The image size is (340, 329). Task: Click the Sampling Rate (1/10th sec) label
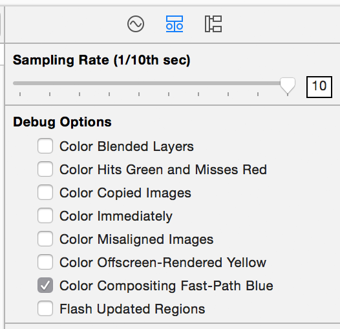101,60
